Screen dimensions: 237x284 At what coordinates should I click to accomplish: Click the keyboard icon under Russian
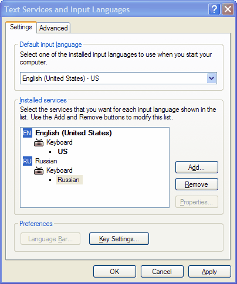[39, 171]
